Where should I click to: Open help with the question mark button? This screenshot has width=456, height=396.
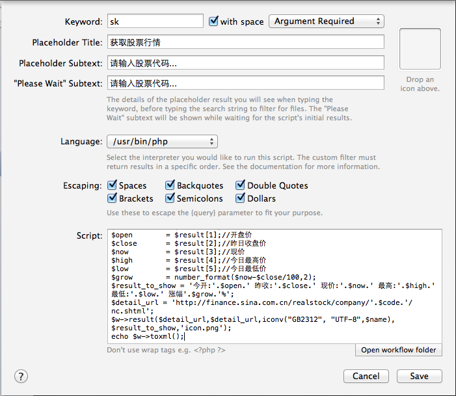[21, 376]
